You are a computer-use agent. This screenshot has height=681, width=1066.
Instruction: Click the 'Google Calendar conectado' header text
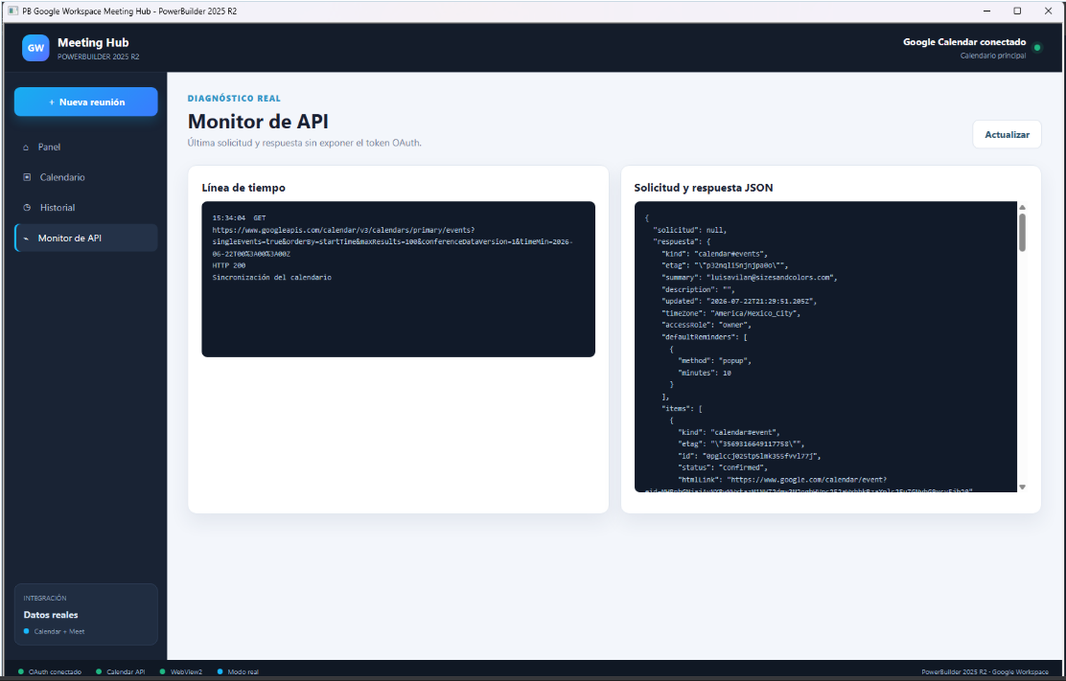coord(964,42)
